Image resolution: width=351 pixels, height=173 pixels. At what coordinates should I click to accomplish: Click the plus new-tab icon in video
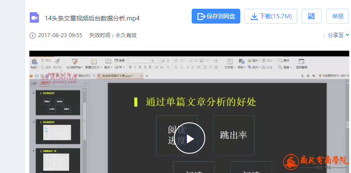point(147,76)
